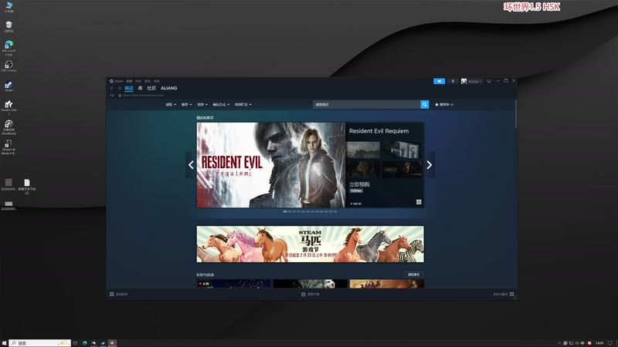Select the last carousel pagination dot
This screenshot has width=618, height=347.
335,211
